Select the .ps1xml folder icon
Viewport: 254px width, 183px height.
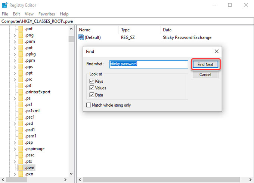[x=21, y=111]
